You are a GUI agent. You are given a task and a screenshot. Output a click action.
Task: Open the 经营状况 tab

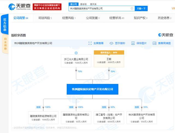[117, 18]
